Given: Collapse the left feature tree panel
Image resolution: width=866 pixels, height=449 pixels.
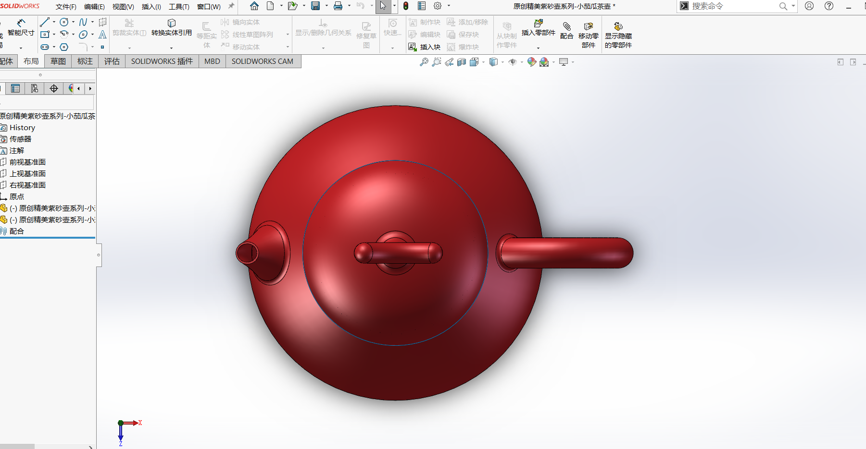Looking at the screenshot, I should (99, 255).
